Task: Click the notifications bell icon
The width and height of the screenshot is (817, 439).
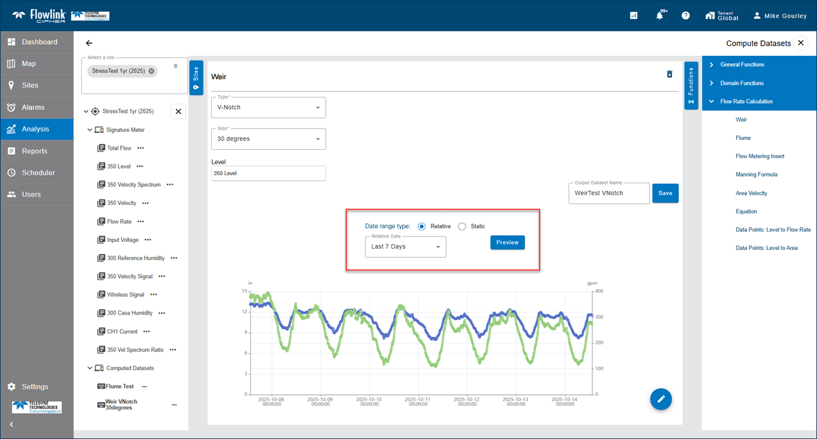Action: pyautogui.click(x=659, y=16)
